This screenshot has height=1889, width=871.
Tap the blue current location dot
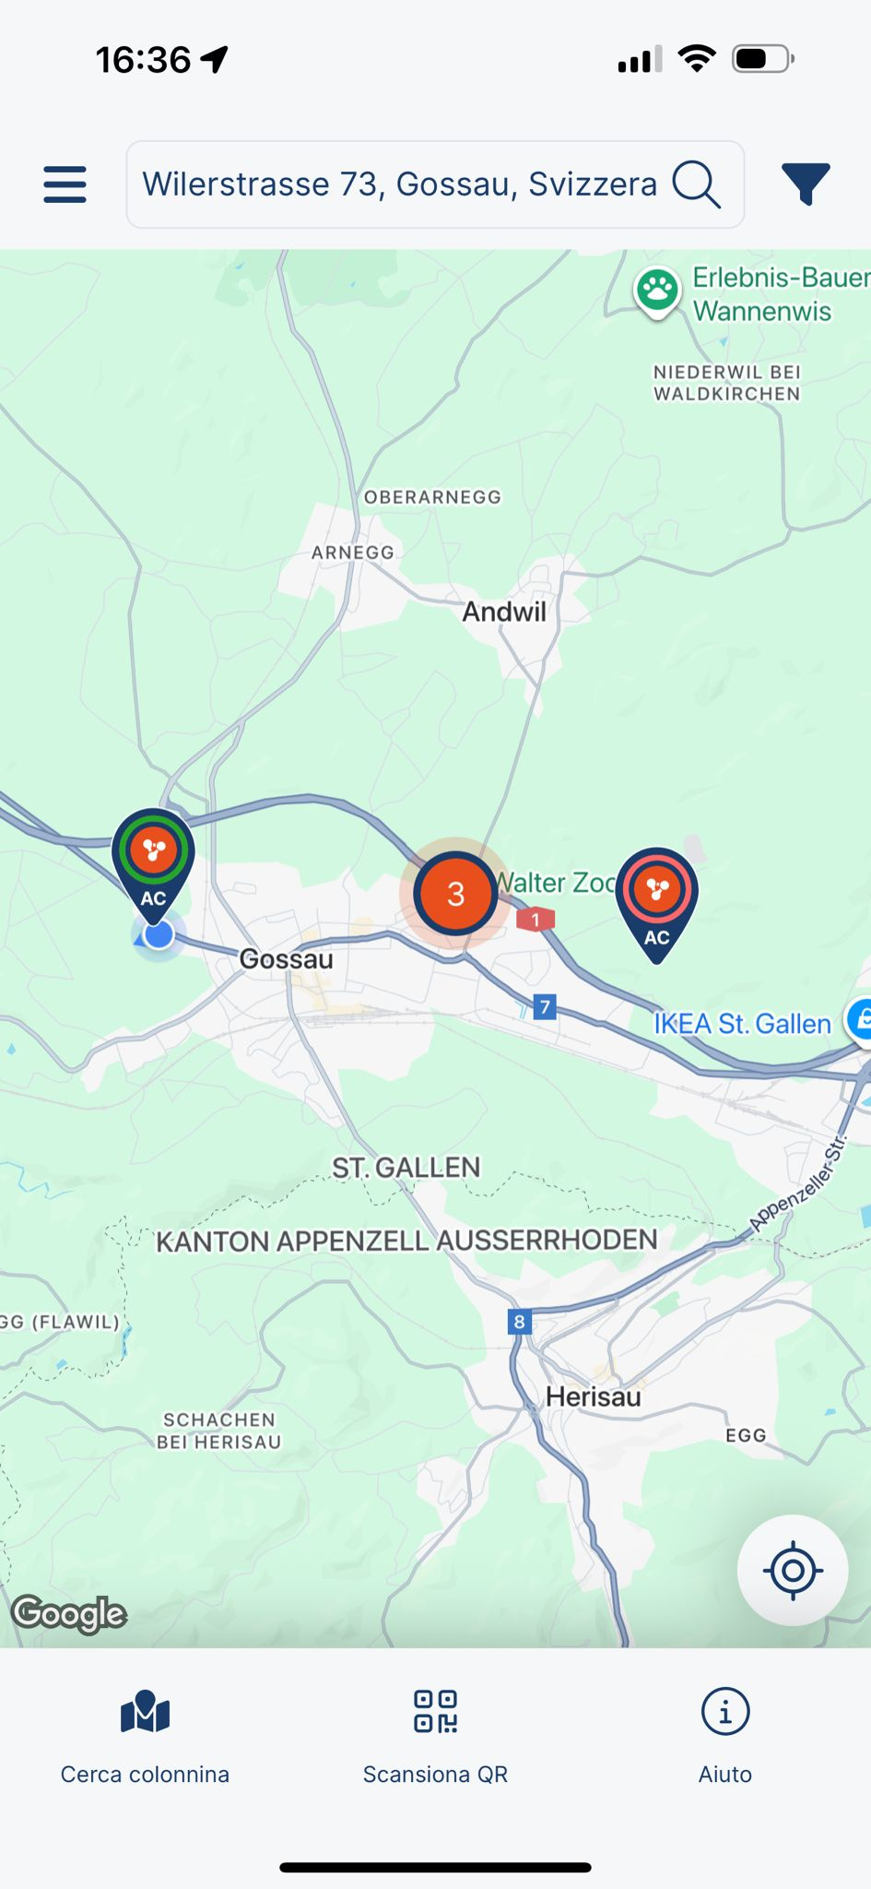click(159, 935)
